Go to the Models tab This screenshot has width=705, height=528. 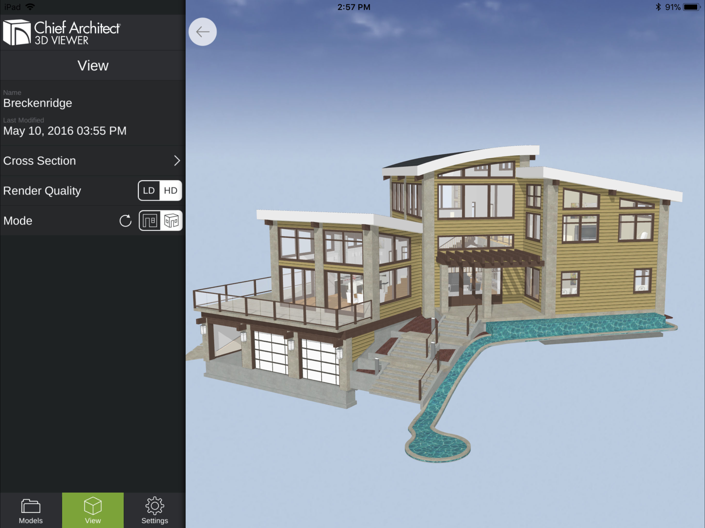(31, 510)
